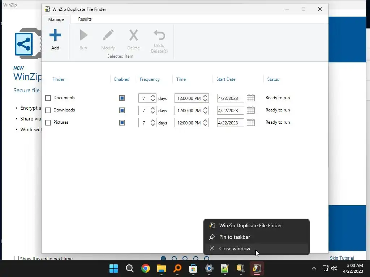This screenshot has width=370, height=277.
Task: Click Skip Tutorial link in WinZip window
Action: point(341,258)
